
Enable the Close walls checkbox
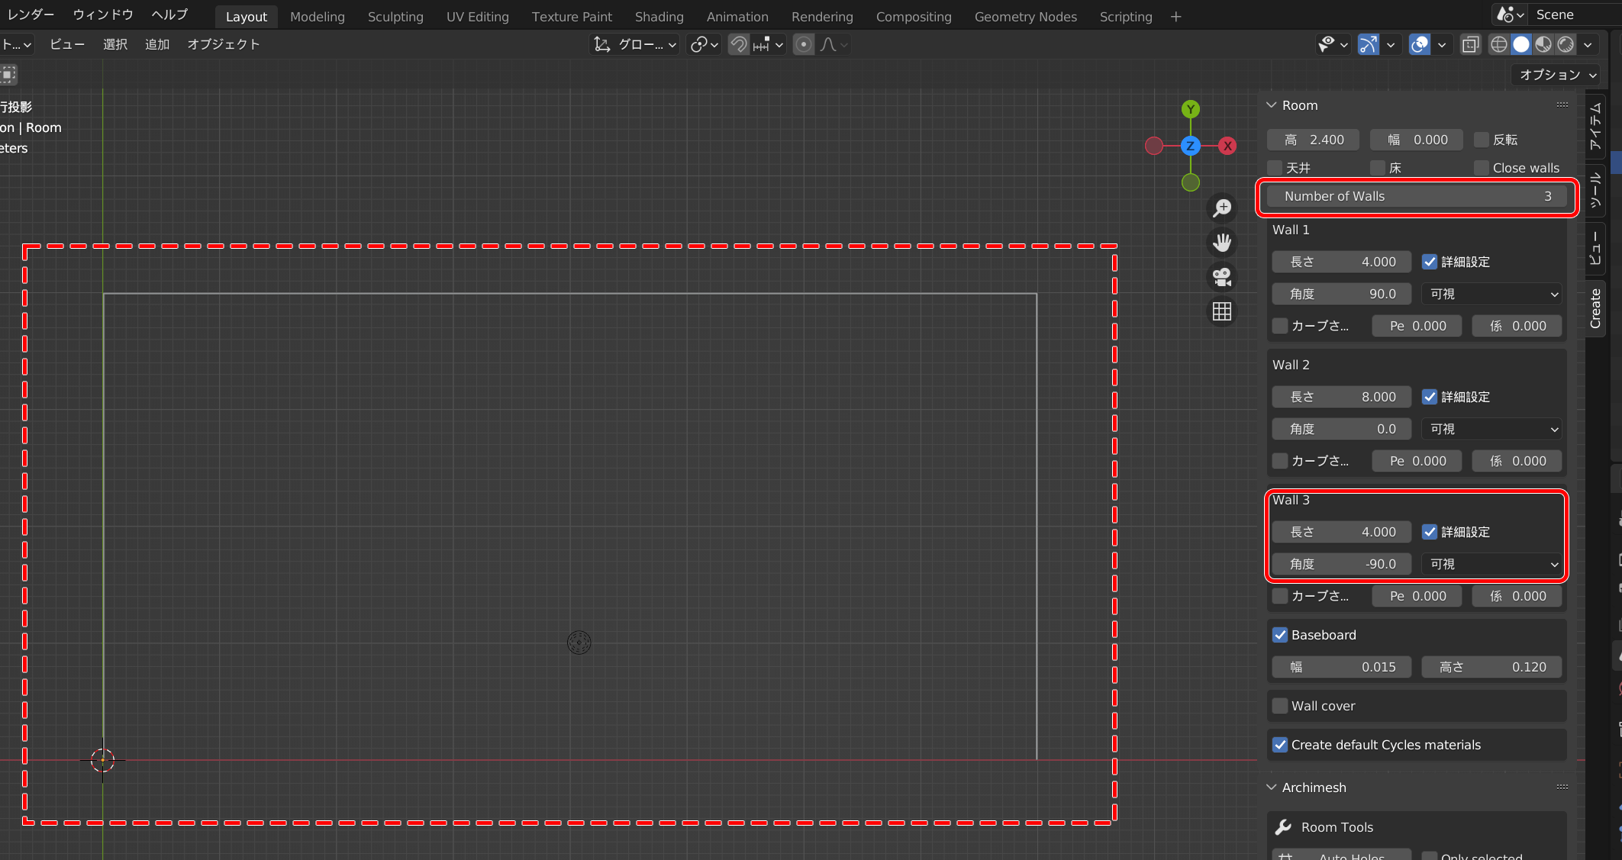(x=1482, y=168)
